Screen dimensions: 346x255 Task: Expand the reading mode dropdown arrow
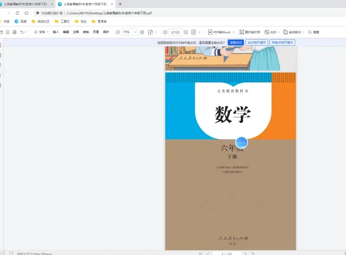[x=199, y=32]
